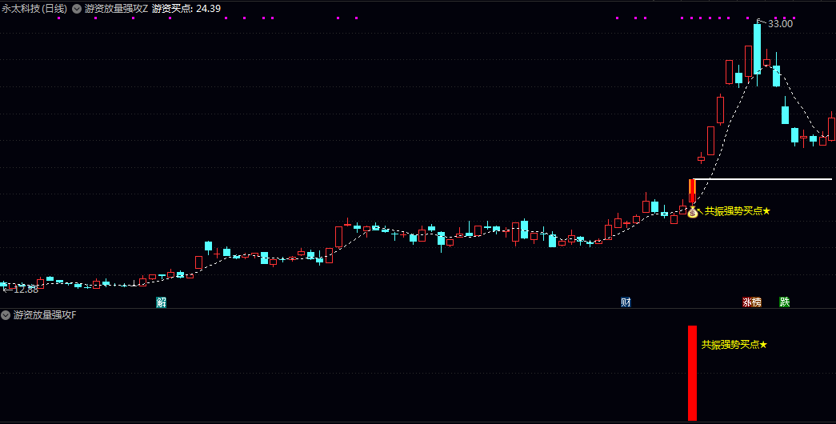Click the sub-chart 共振强势买点★ annotation

[734, 345]
